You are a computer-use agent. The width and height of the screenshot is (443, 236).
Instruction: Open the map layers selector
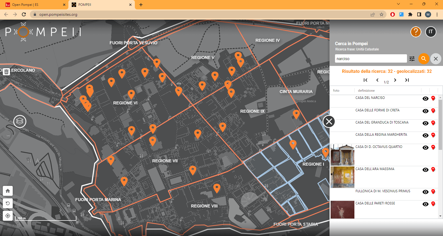click(x=20, y=121)
